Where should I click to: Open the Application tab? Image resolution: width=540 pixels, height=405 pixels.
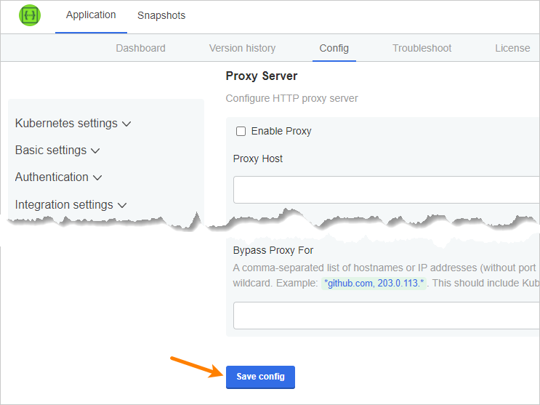(91, 15)
